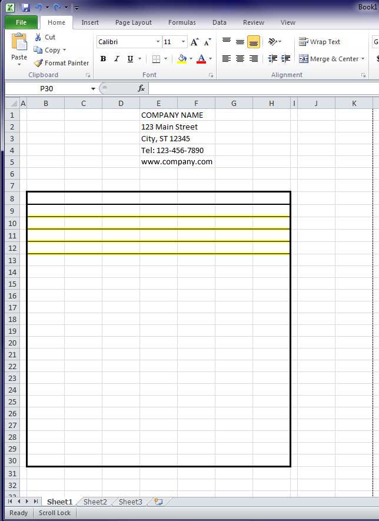Toggle Italic formatting
Image resolution: width=379 pixels, height=521 pixels.
(117, 59)
